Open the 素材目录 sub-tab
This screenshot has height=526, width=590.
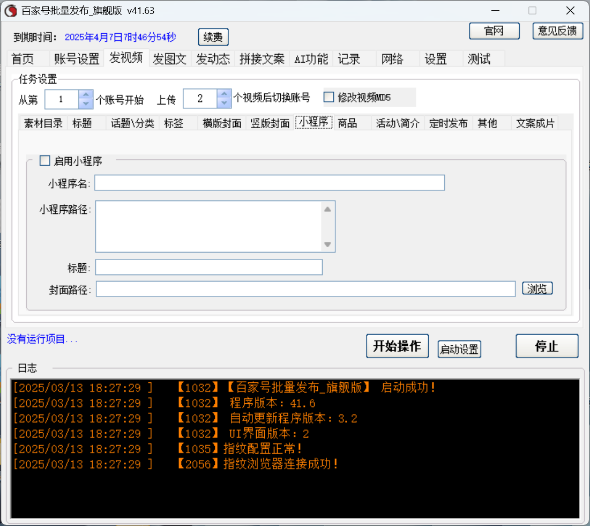43,123
